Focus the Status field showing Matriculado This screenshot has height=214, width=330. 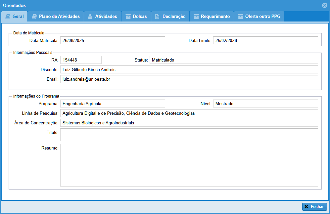pos(233,60)
